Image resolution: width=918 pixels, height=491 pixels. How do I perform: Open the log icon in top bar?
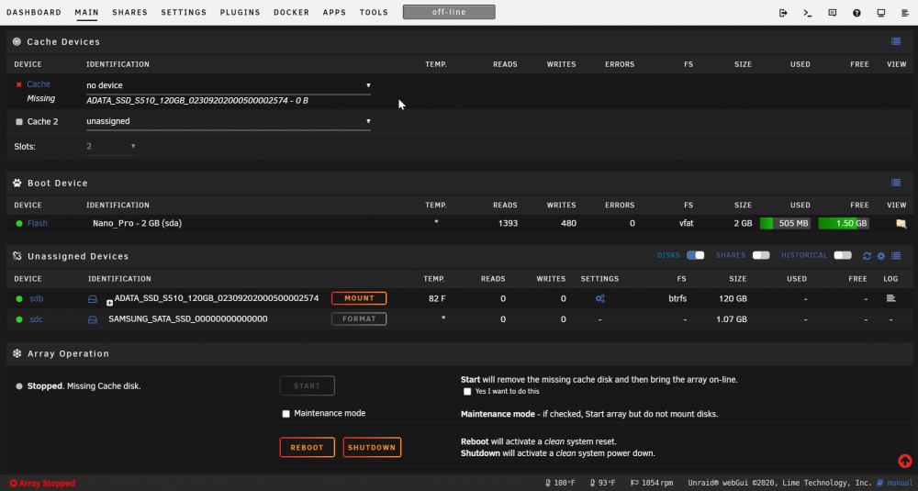pos(906,13)
